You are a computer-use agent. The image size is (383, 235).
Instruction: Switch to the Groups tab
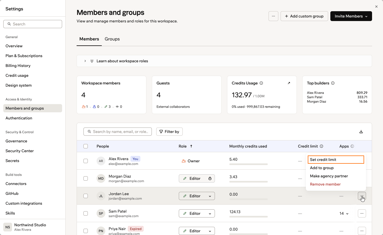pyautogui.click(x=112, y=39)
